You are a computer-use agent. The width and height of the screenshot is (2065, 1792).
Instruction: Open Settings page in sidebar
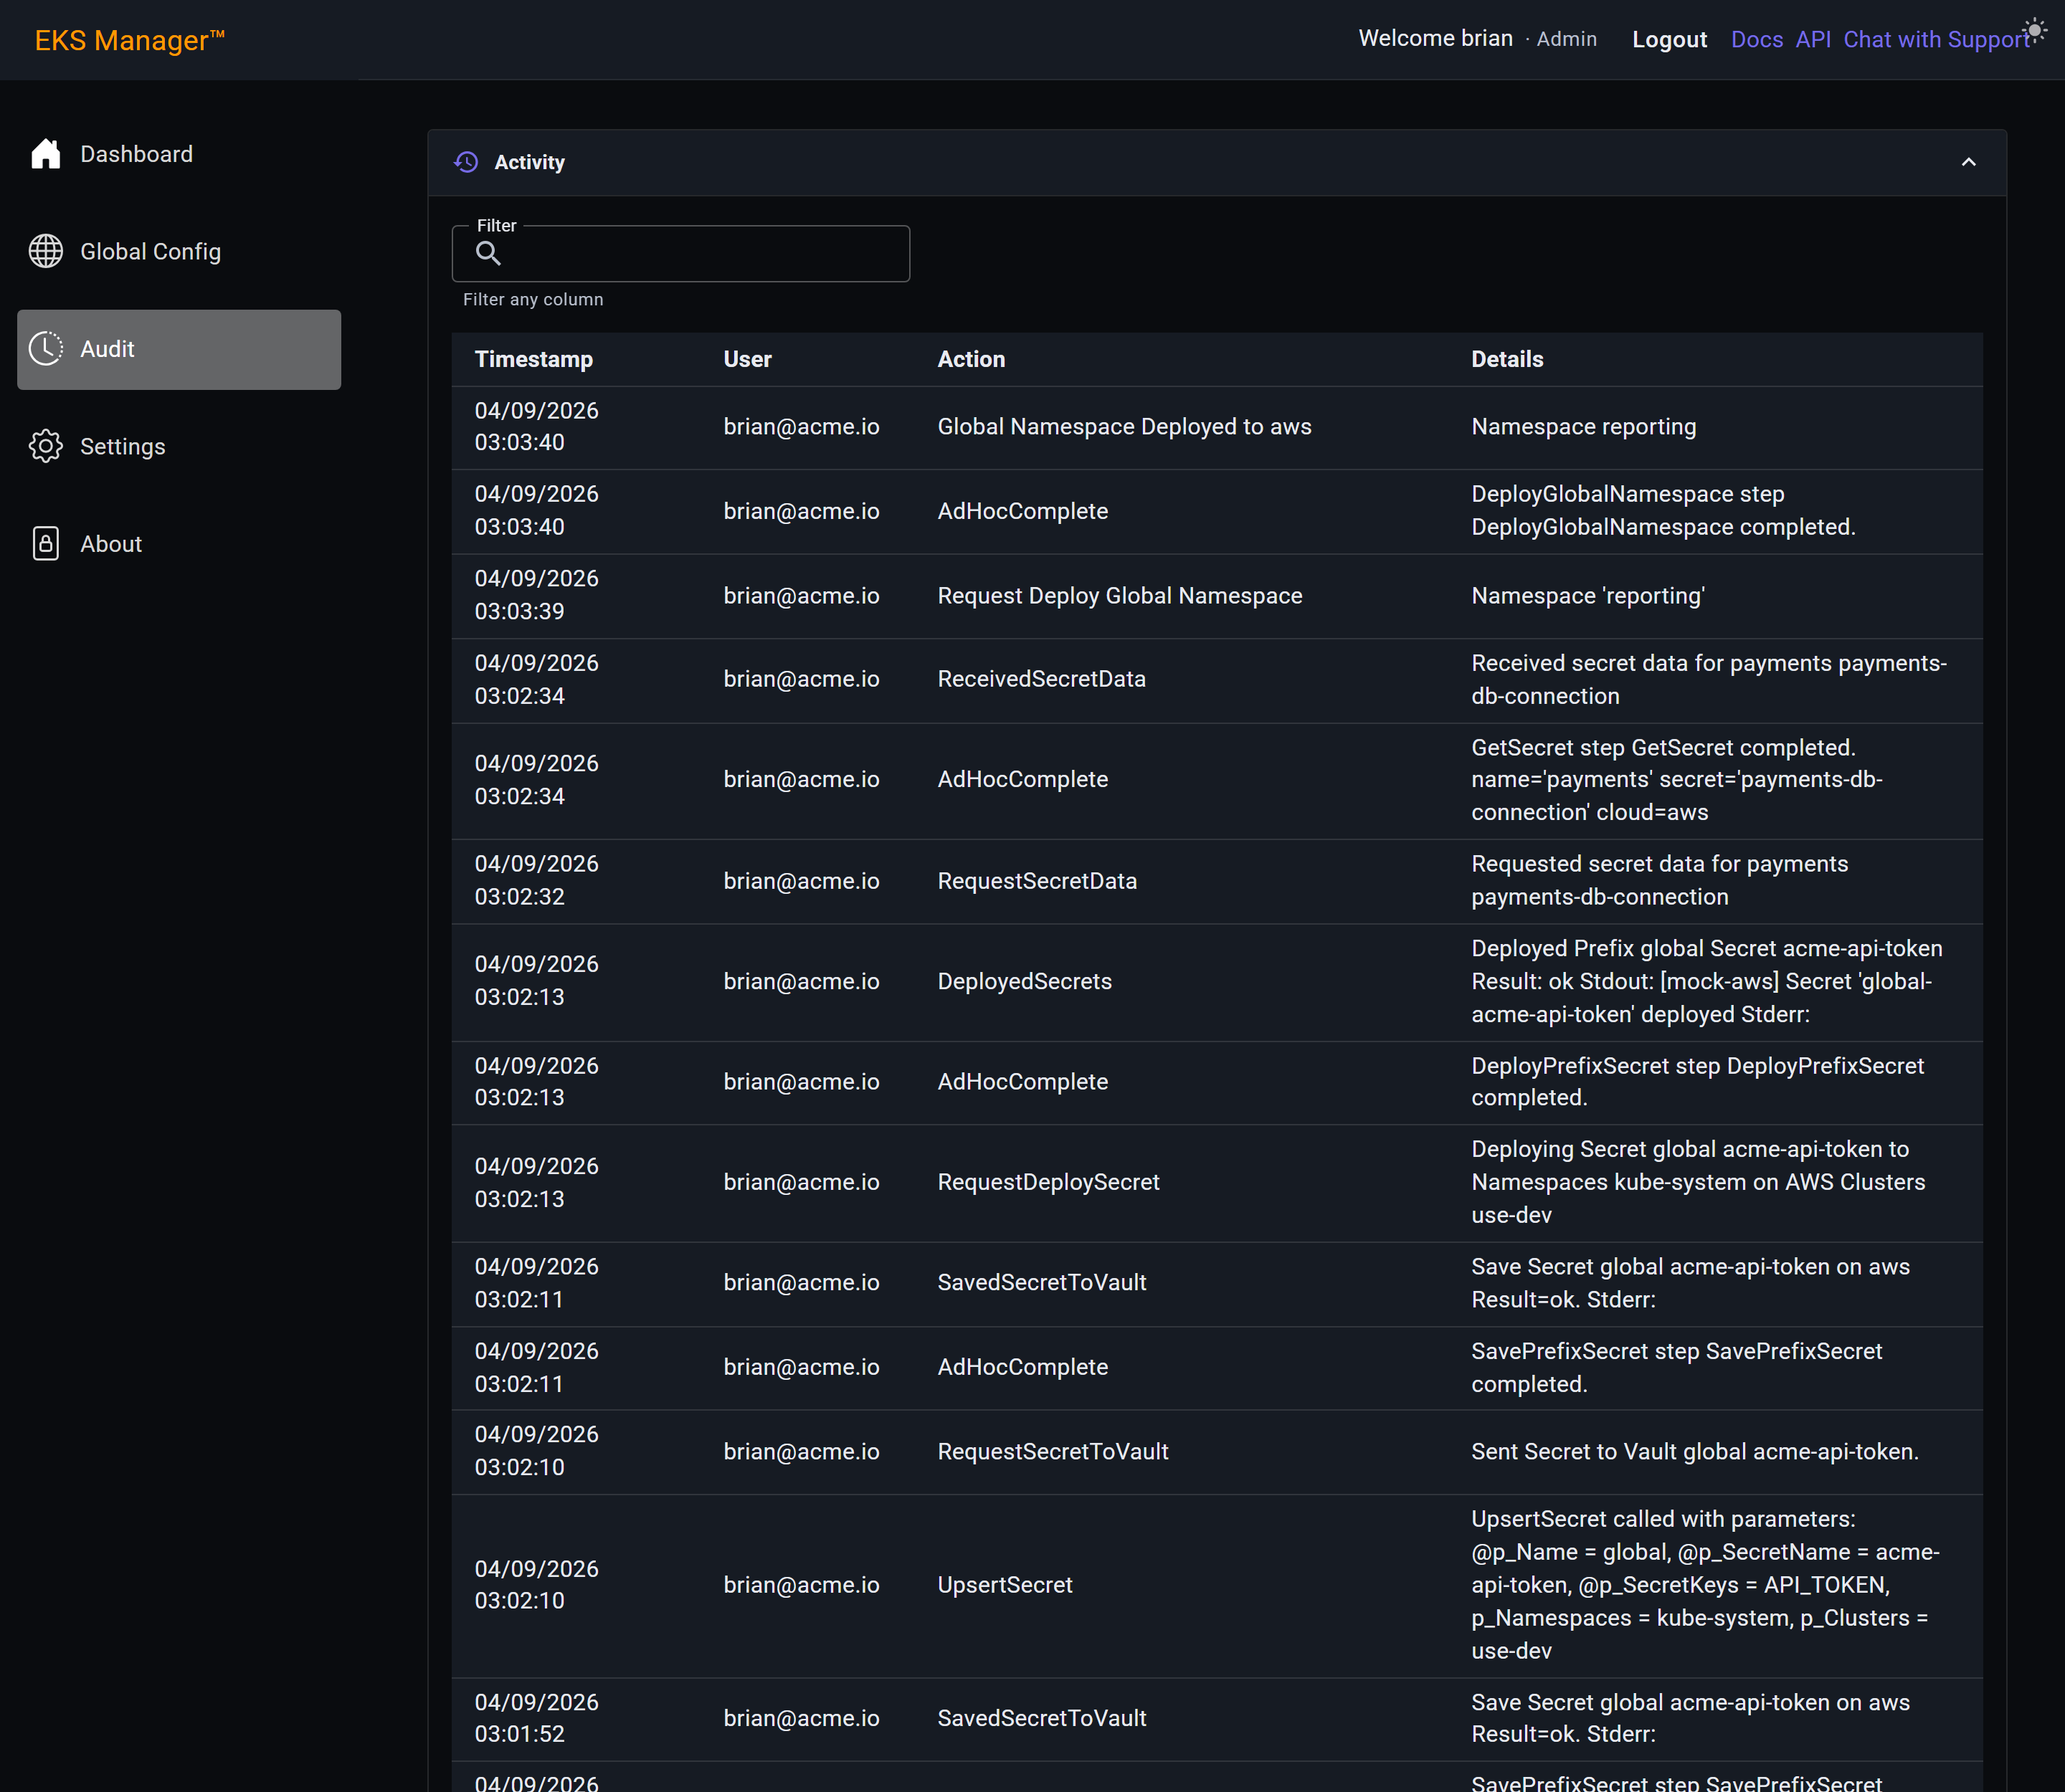pyautogui.click(x=179, y=446)
